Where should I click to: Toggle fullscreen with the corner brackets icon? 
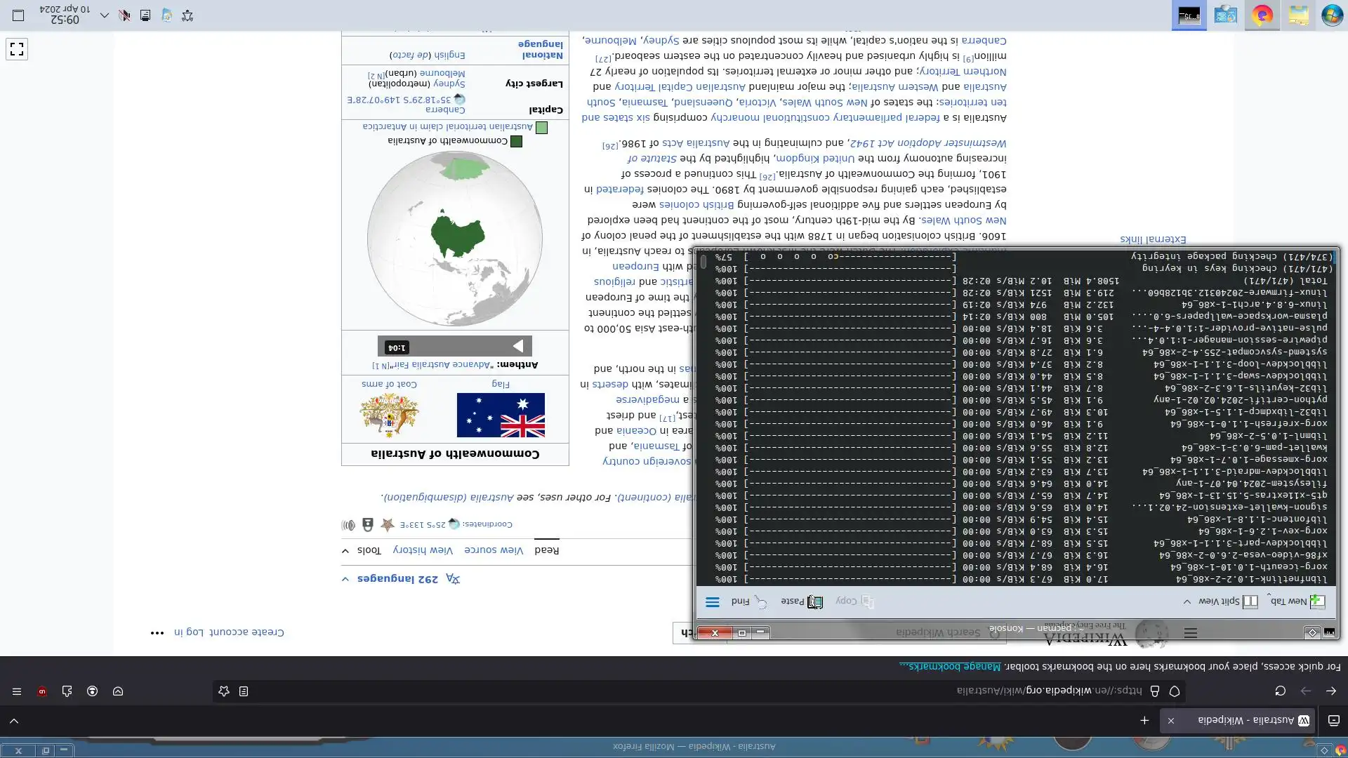point(17,49)
